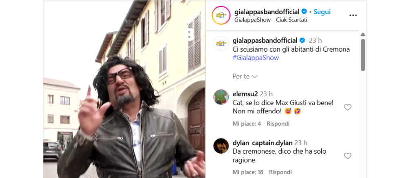Open the gialappasbandofficial username in the header
Screen dimensions: 418x178
point(267,12)
